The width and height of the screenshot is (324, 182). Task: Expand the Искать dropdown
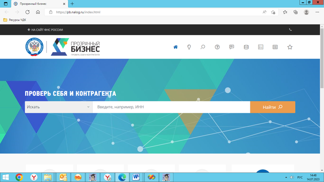click(58, 107)
